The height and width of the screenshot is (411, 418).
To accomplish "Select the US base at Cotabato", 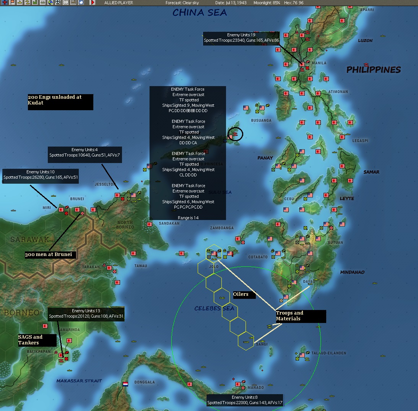I will [278, 253].
